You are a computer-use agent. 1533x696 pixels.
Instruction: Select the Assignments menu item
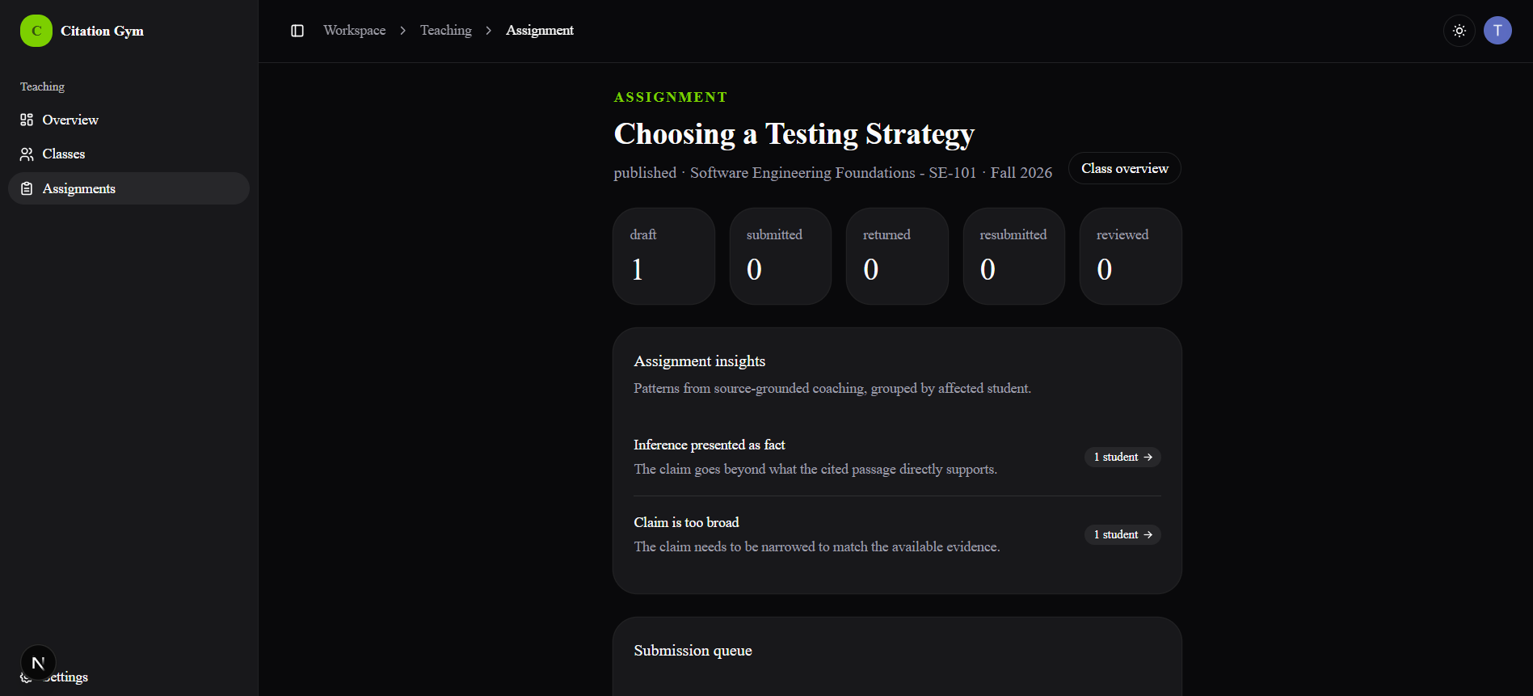(x=128, y=188)
